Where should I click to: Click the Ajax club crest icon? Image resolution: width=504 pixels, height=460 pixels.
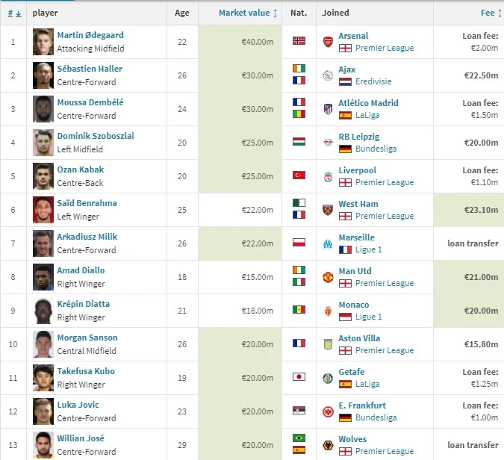pyautogui.click(x=327, y=75)
